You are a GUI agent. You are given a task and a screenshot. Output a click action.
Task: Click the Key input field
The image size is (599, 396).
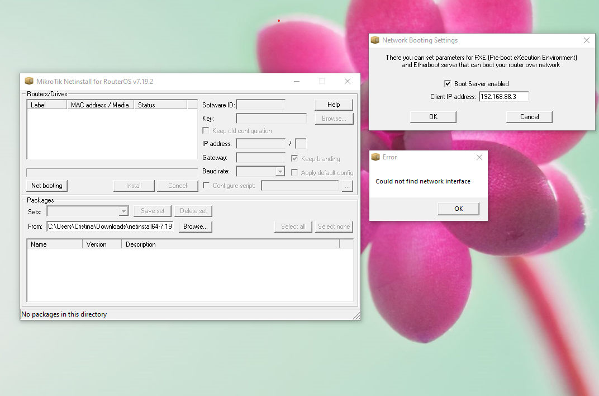point(272,119)
